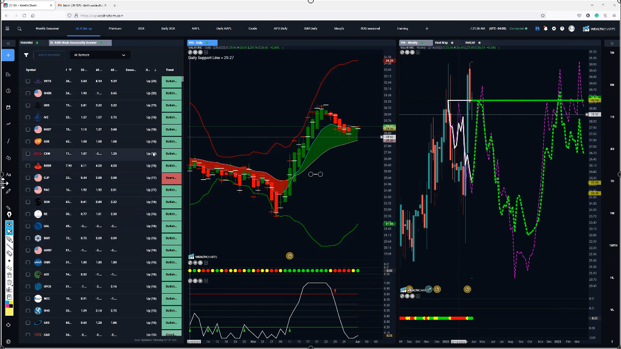Click the browser address bar
Image resolution: width=621 pixels, height=349 pixels.
coord(305,16)
